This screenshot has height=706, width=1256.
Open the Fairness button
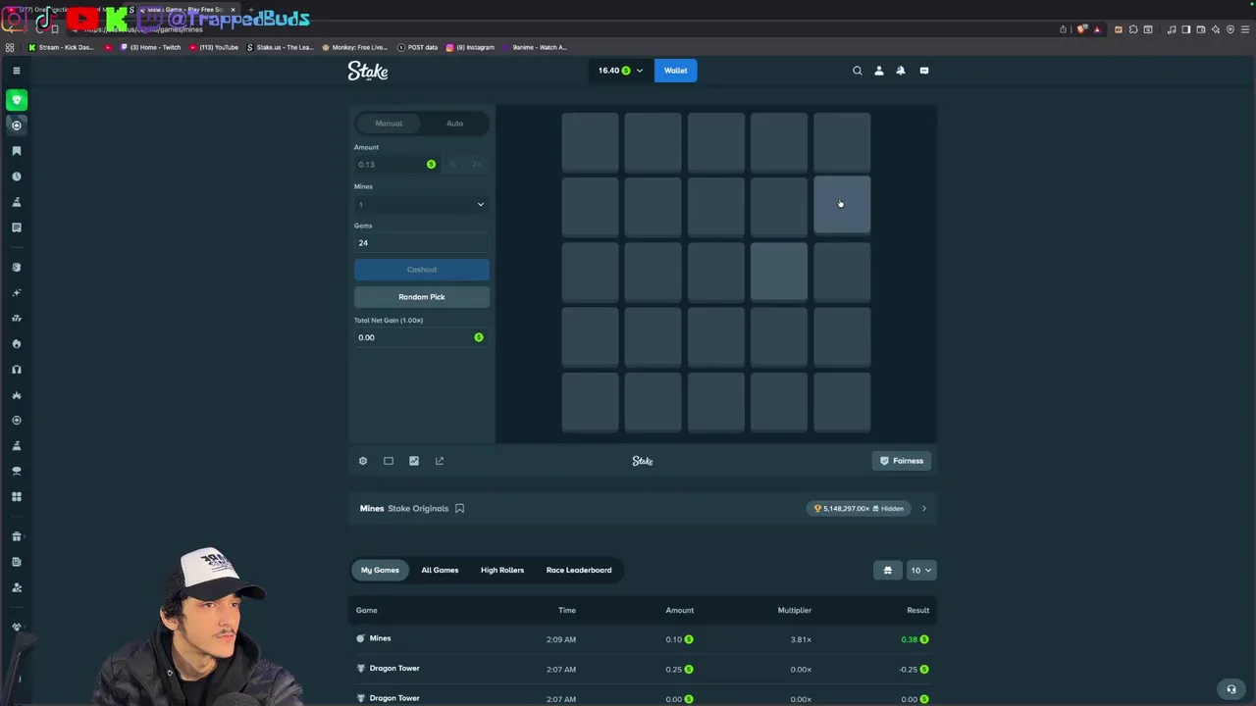click(x=902, y=461)
